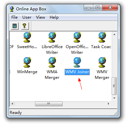
Task: Click the status bar resize grip
Action: pyautogui.click(x=116, y=113)
